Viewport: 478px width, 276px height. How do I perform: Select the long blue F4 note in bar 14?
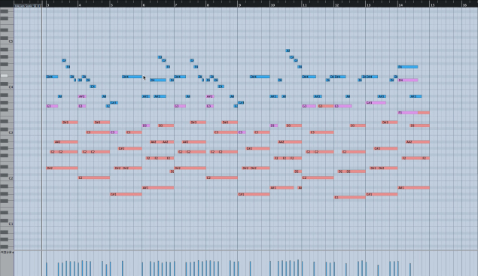[408, 67]
